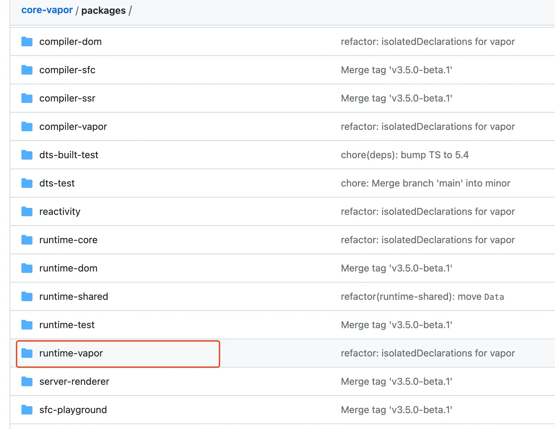Viewport: 555px width, 429px height.
Task: Click the sfc-playground folder icon
Action: [27, 410]
